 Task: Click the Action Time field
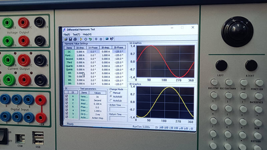point(117,109)
